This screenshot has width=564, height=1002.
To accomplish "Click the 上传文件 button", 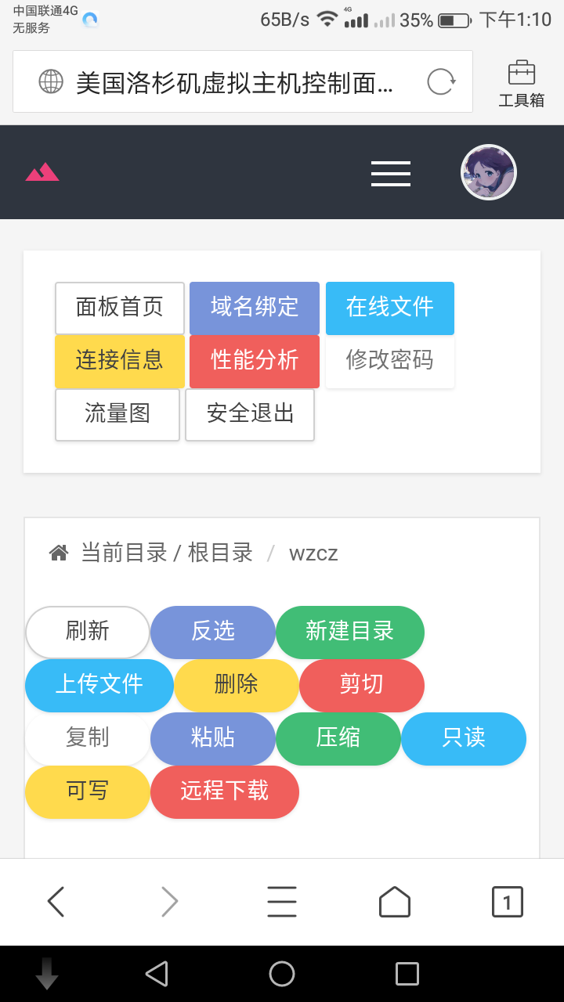I will 99,685.
